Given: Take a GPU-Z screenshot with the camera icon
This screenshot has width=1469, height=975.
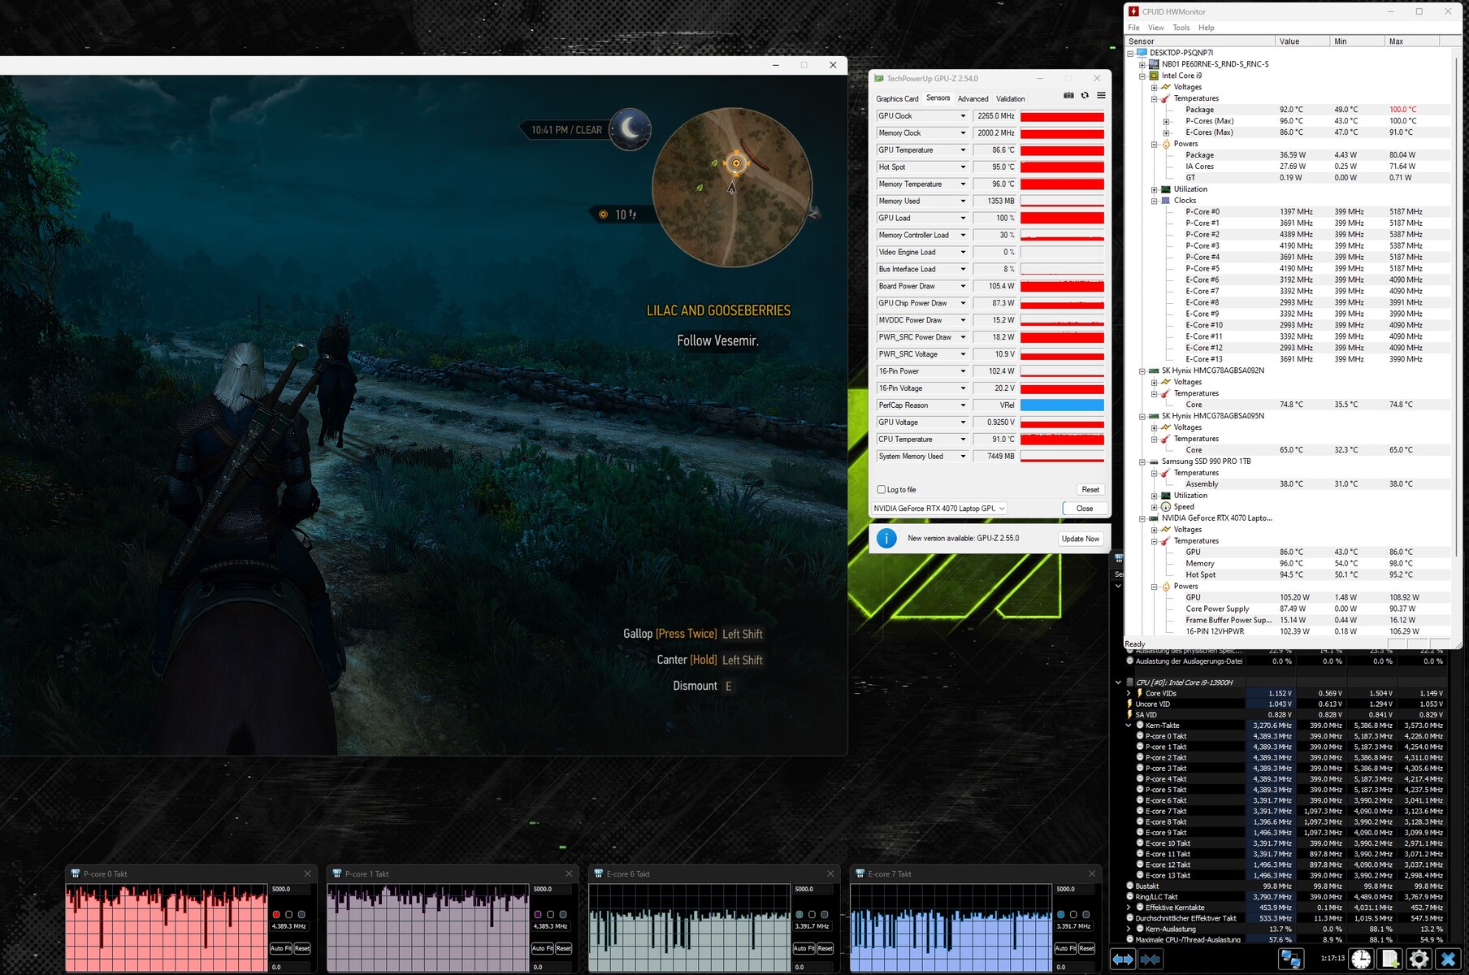Looking at the screenshot, I should [1068, 96].
